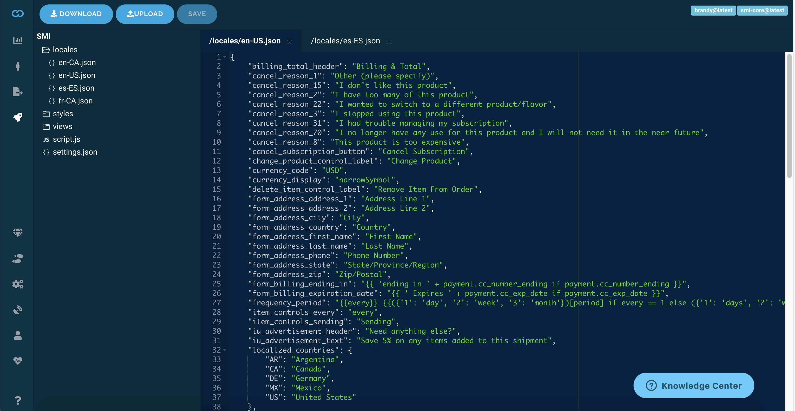Click the question mark help icon

[18, 400]
